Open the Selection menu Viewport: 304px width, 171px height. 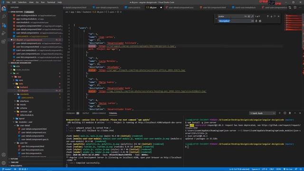pos(22,2)
